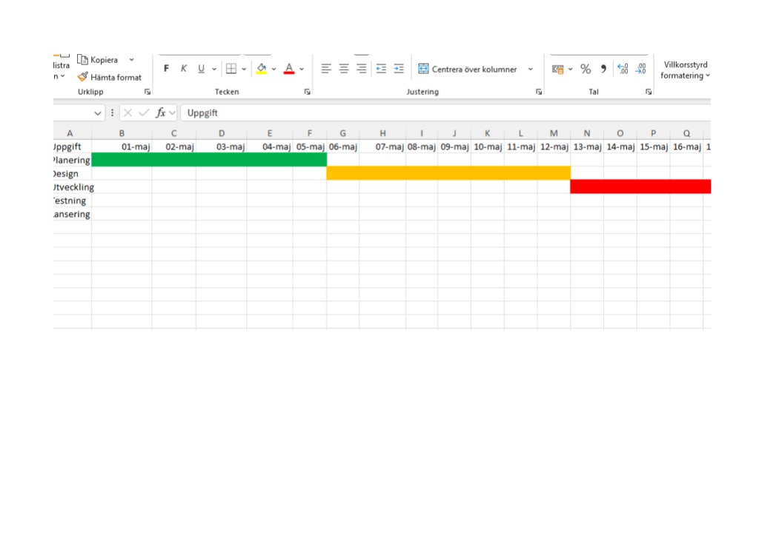Decrease decimal places
The image size is (759, 536).
coord(641,69)
